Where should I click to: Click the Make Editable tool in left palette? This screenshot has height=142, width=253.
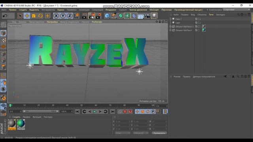point(3,24)
